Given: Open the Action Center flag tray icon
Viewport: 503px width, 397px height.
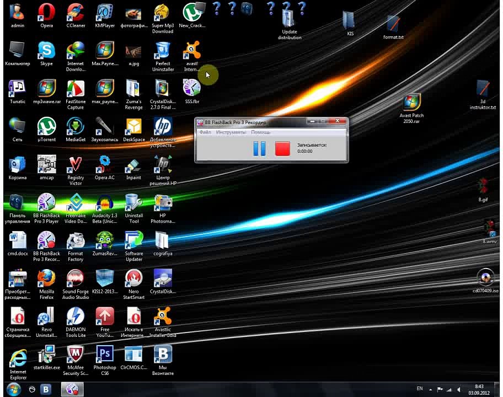Looking at the screenshot, I should pos(440,390).
